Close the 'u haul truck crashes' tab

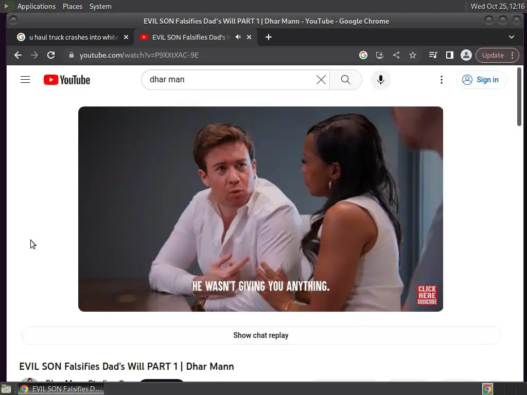point(126,37)
